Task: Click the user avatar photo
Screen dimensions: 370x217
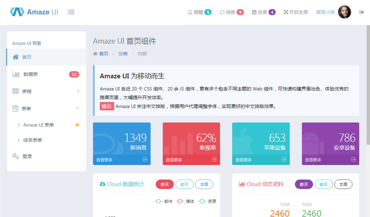Action: 344,12
